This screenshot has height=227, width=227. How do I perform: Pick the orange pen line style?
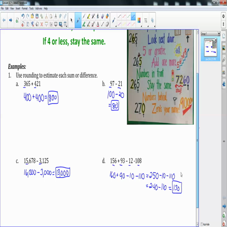point(133,24)
